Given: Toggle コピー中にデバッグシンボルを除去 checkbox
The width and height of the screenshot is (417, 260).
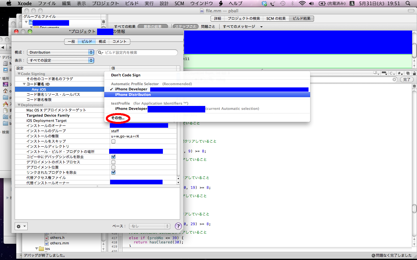Looking at the screenshot, I should click(113, 157).
